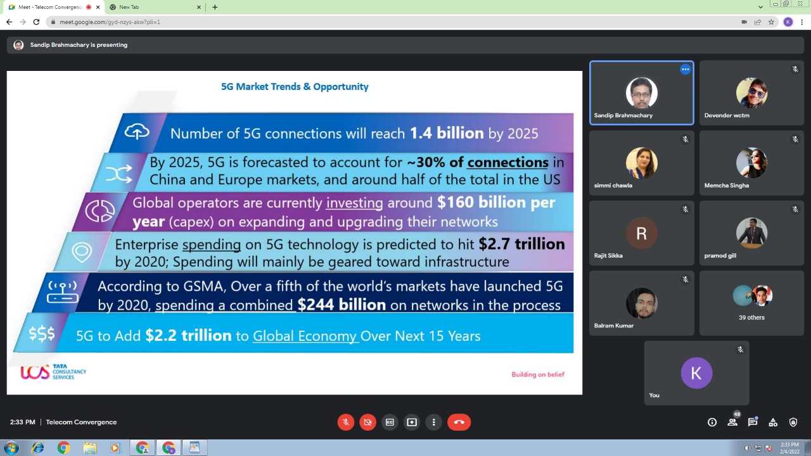Open the Activities panel

coord(773,422)
